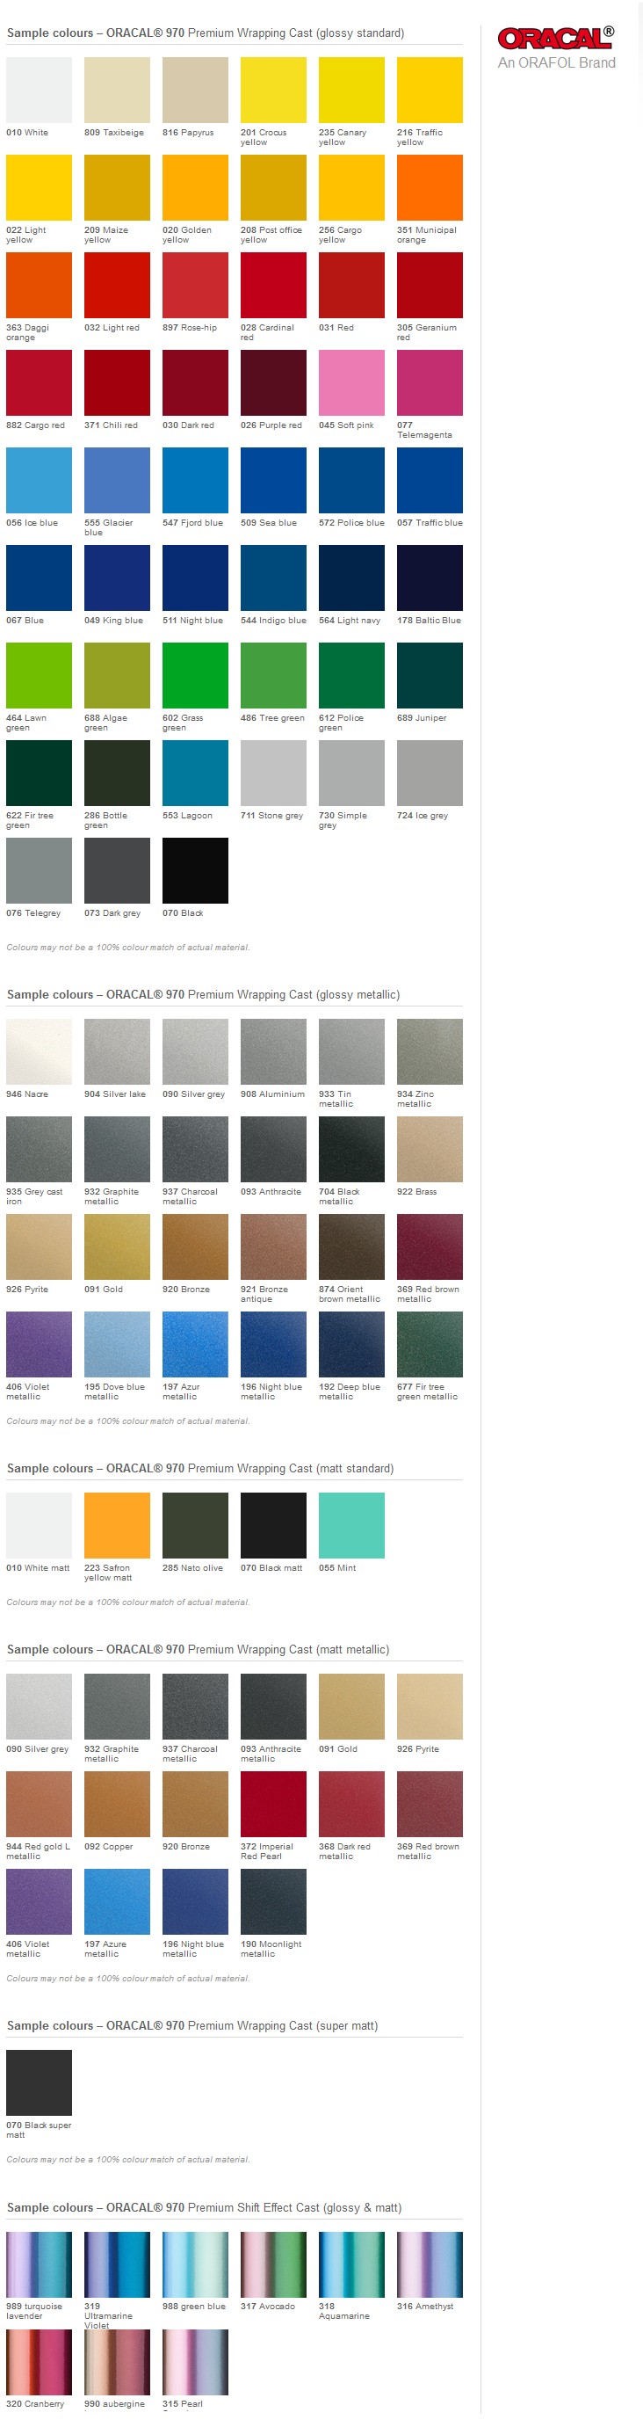Click the 056 Ice blue swatch

coord(39,481)
